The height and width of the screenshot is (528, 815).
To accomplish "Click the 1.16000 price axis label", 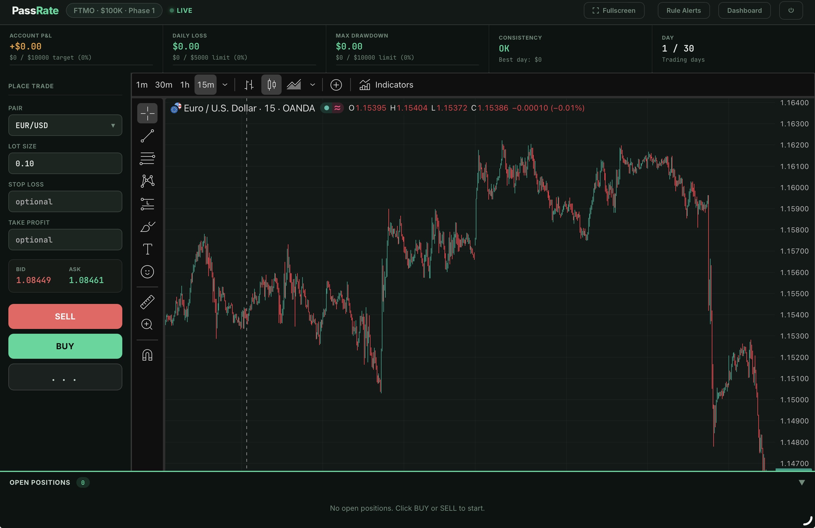I will [794, 187].
